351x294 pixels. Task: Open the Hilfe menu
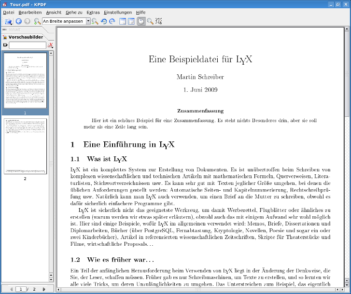click(140, 13)
